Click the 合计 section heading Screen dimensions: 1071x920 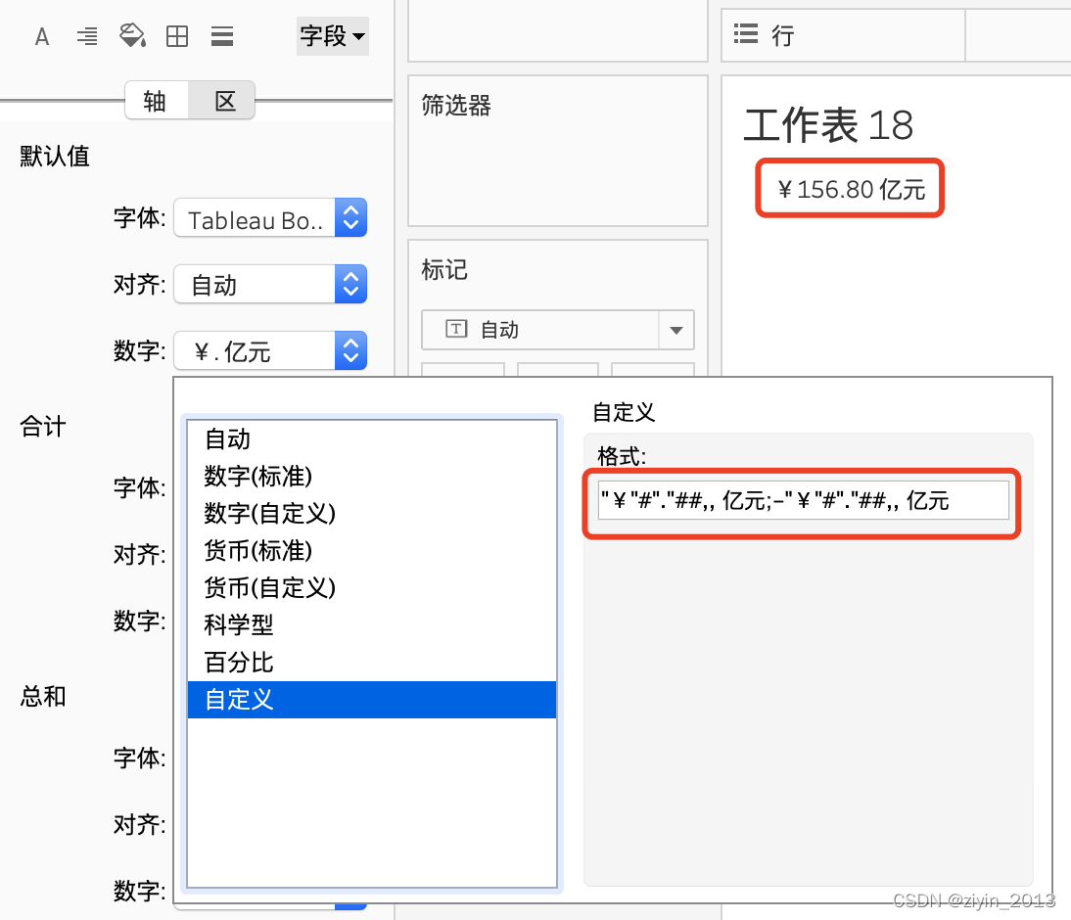pyautogui.click(x=43, y=426)
